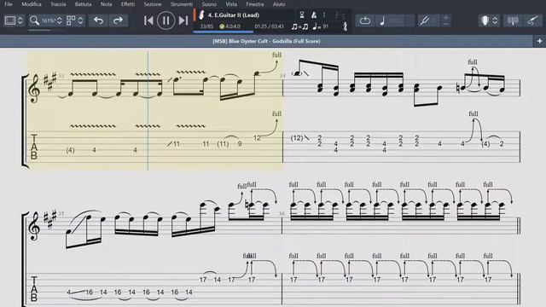
Task: Open the Battuta menu
Action: (x=84, y=4)
